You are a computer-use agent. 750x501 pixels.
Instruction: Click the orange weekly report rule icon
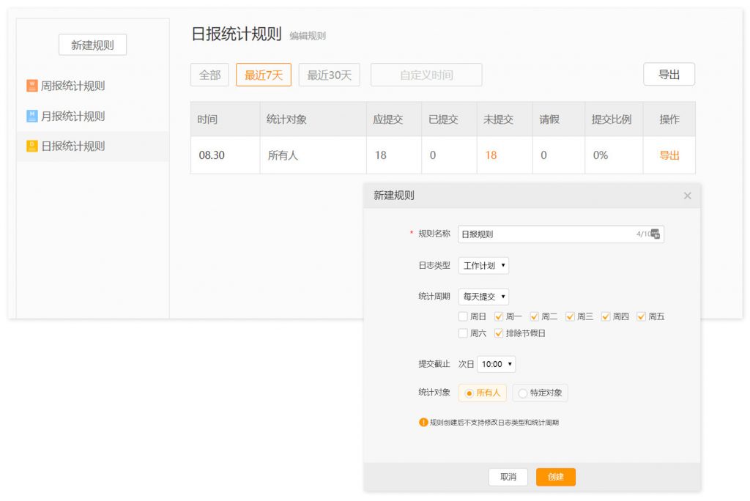[x=31, y=86]
